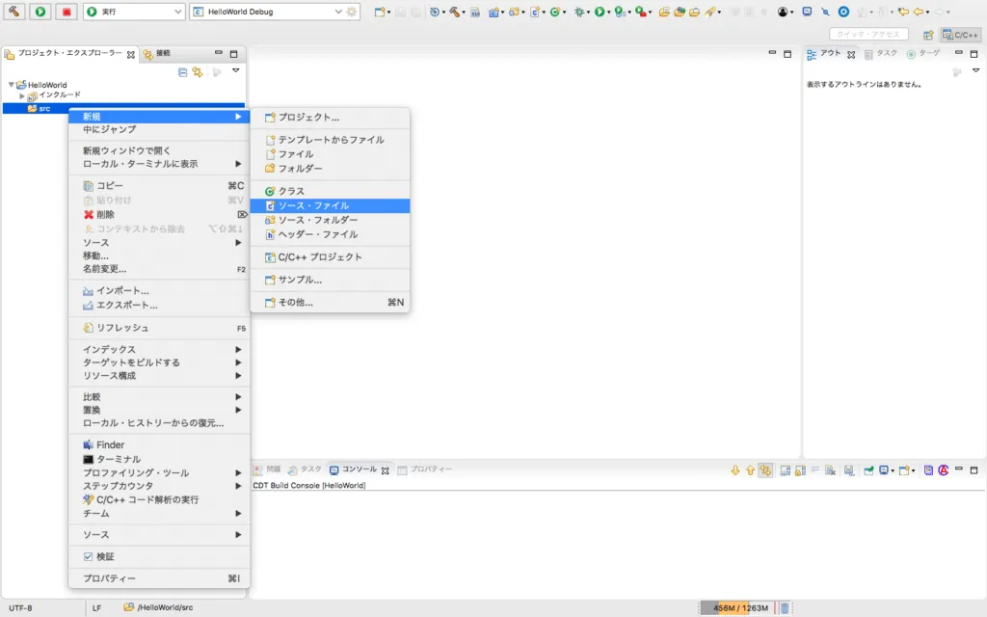Click プロパティー in the context menu
987x617 pixels.
[x=160, y=578]
